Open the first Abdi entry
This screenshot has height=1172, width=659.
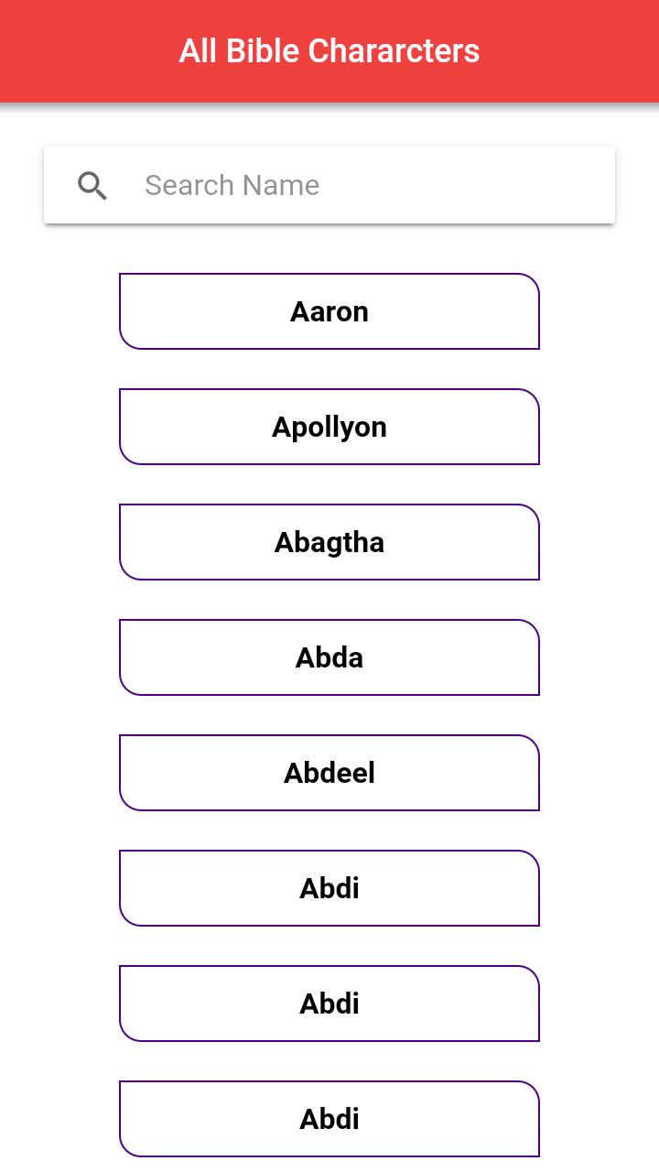(x=329, y=888)
